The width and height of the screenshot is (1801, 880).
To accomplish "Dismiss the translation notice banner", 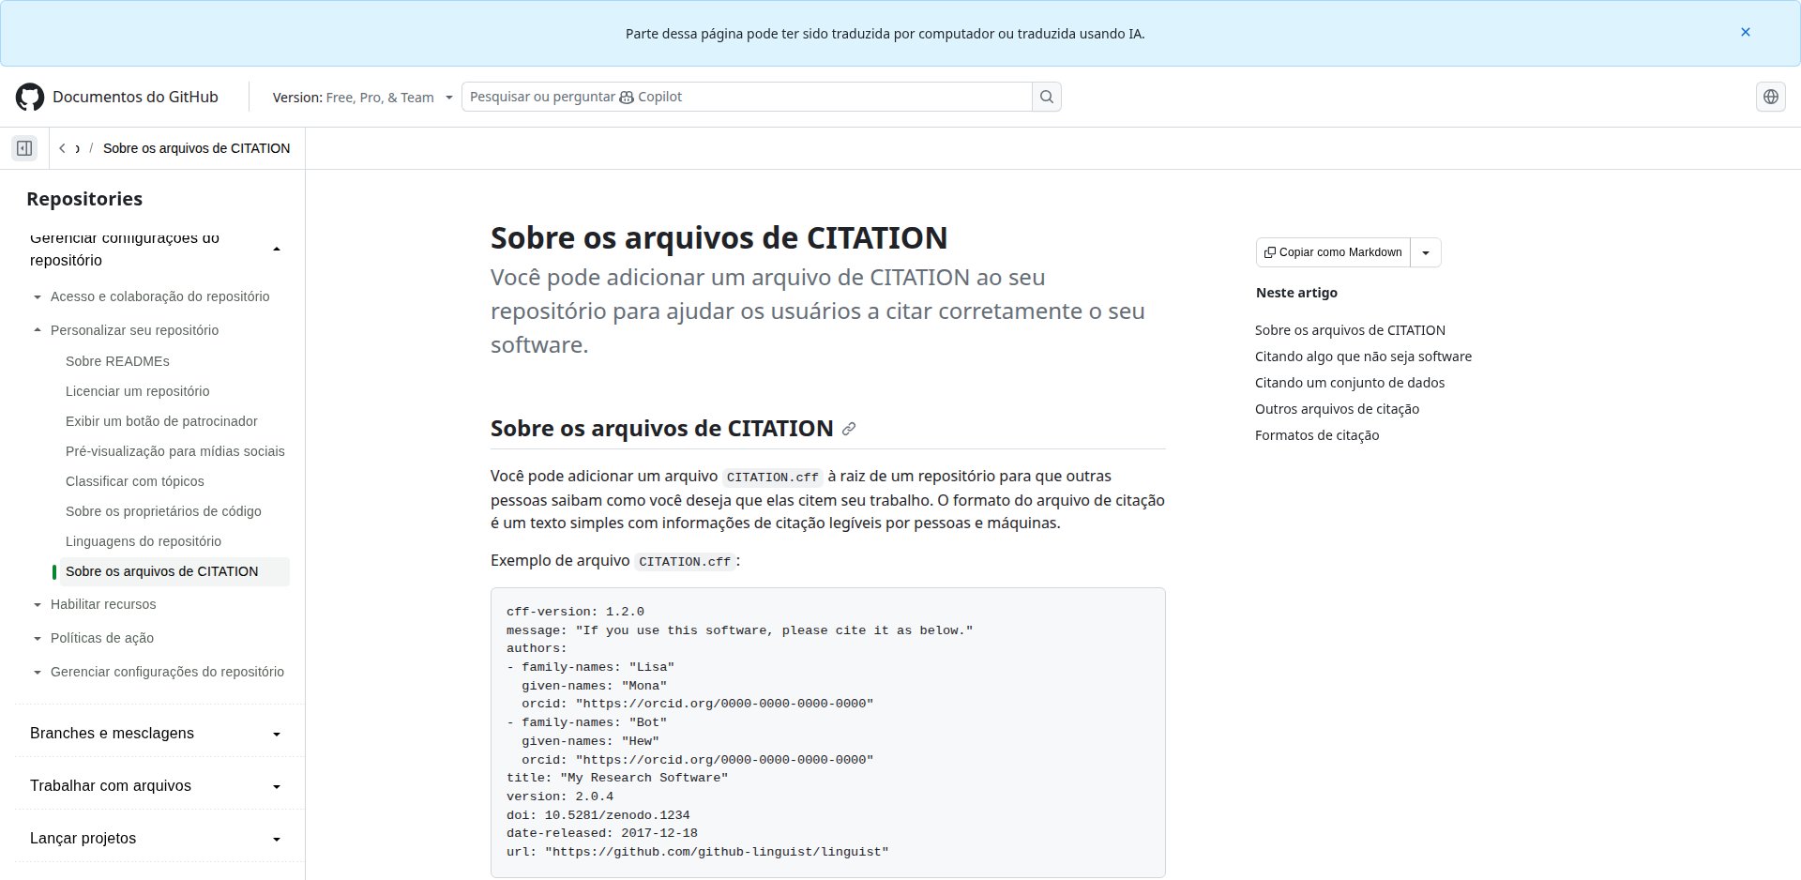I will tap(1746, 32).
